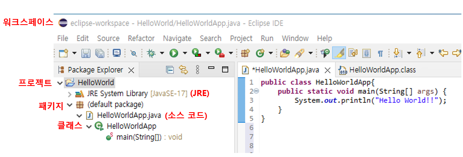Select (default package) in tree

click(x=115, y=105)
